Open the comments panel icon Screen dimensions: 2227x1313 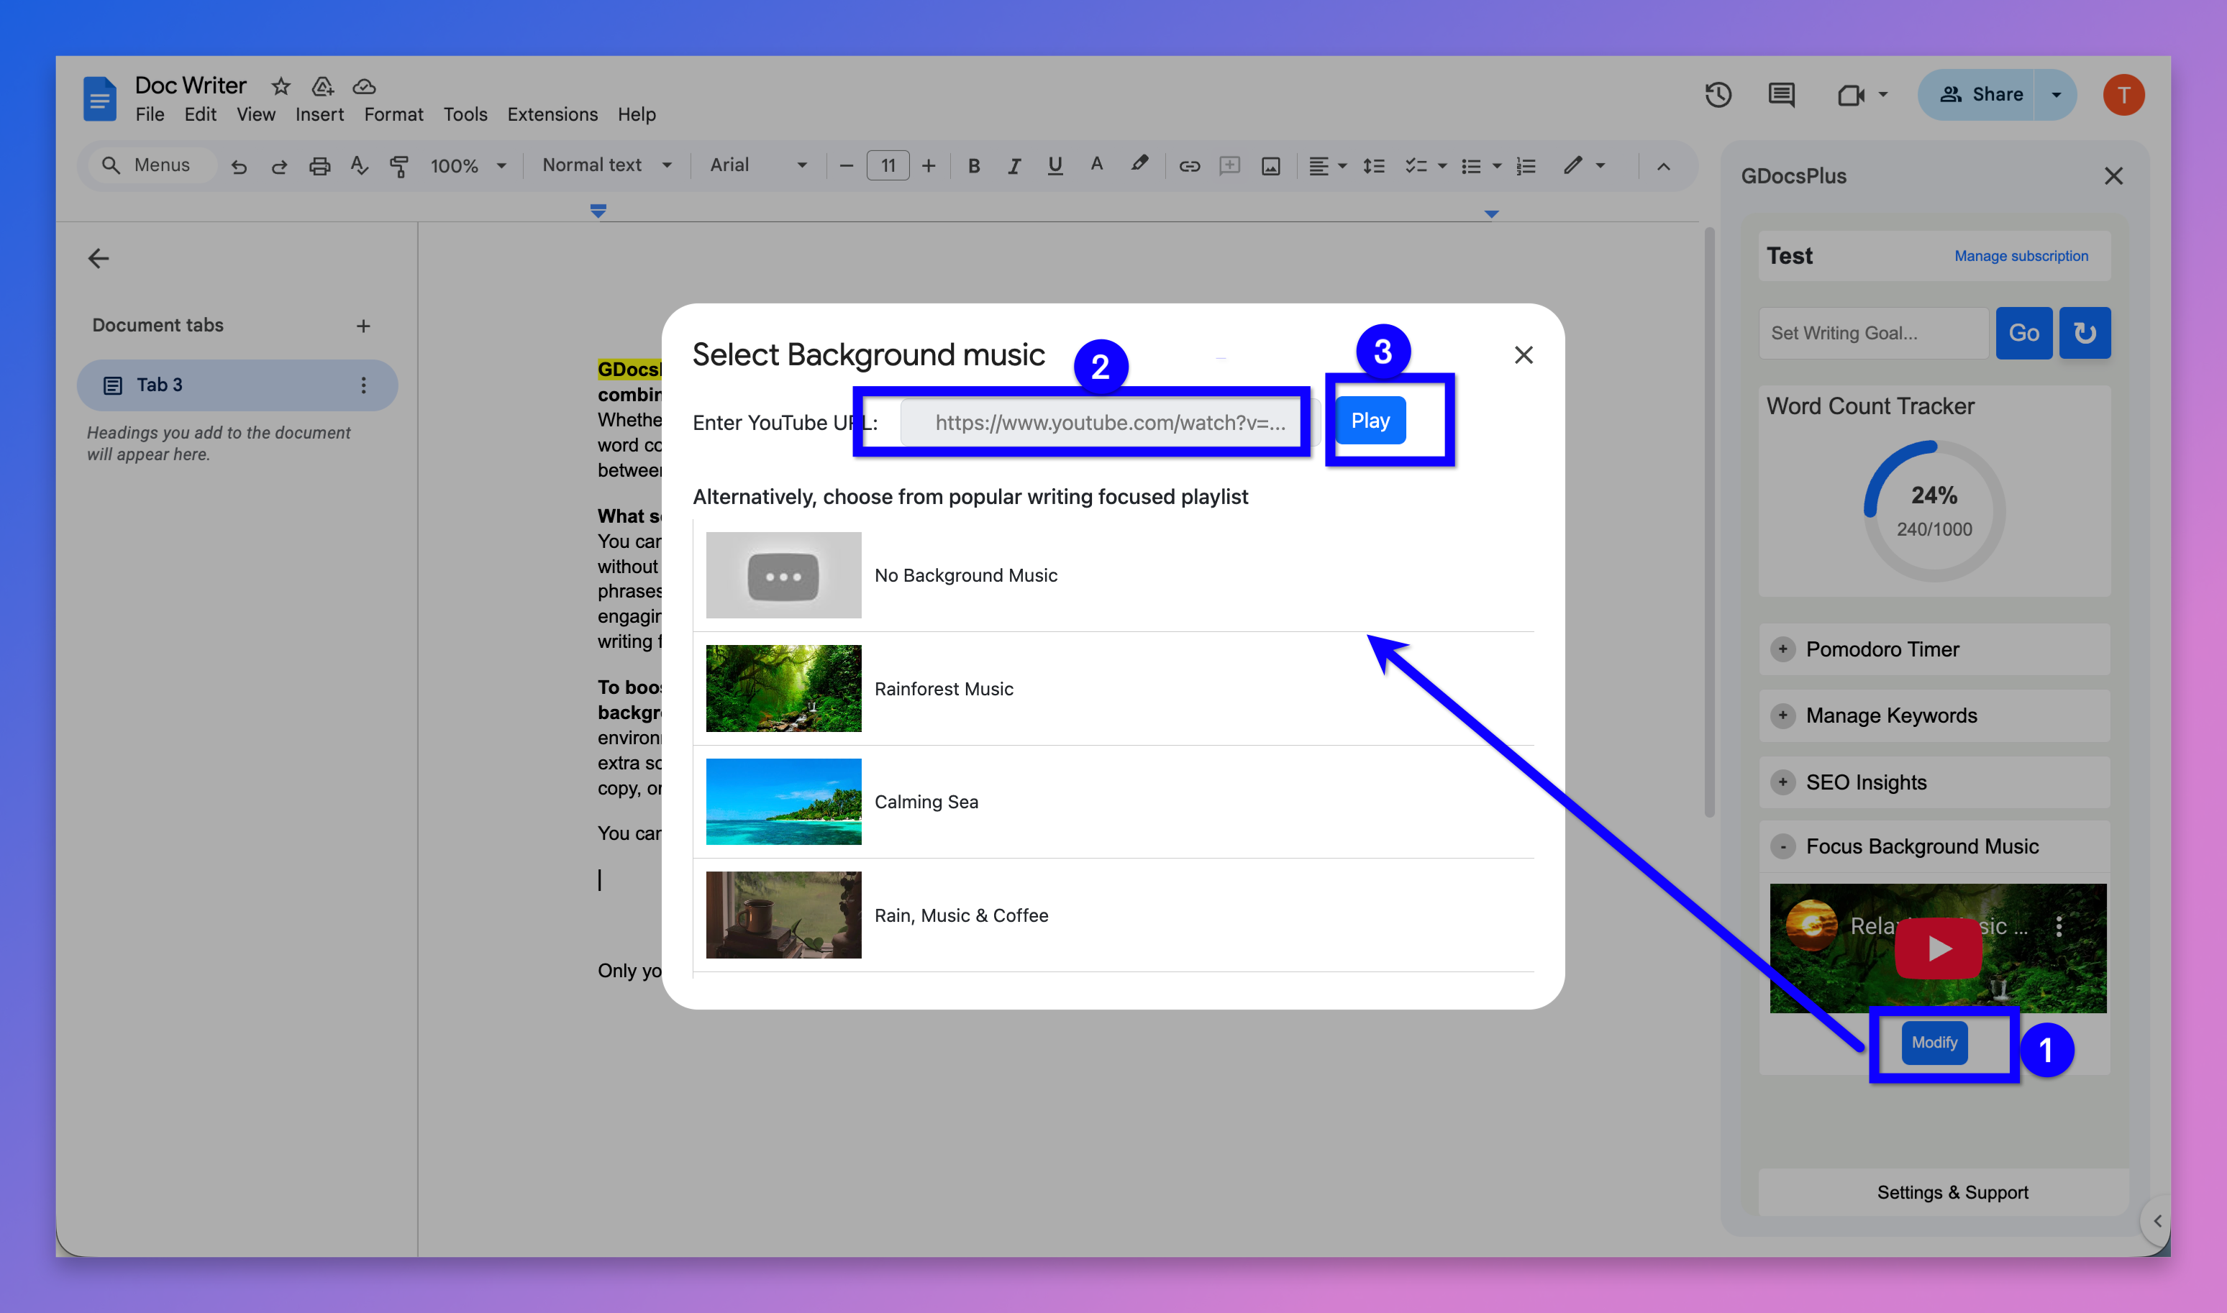tap(1781, 95)
